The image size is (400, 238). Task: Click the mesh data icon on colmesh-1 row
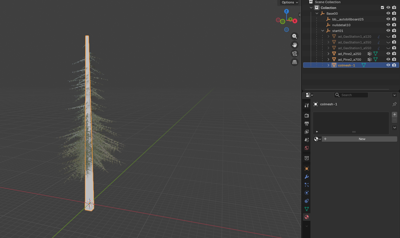[363, 65]
